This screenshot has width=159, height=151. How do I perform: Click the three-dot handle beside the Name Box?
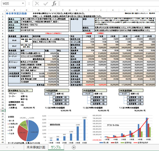(x=29, y=4)
